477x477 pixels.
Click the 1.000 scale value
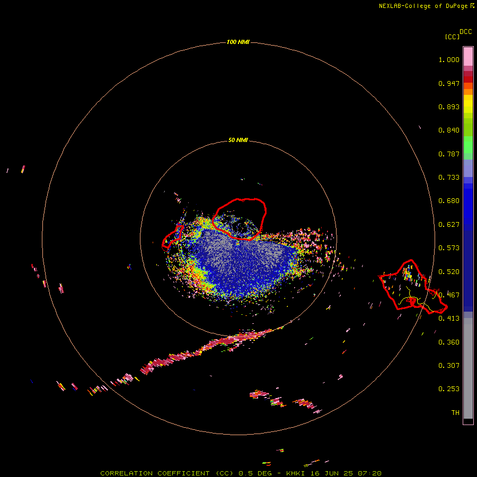tap(449, 59)
